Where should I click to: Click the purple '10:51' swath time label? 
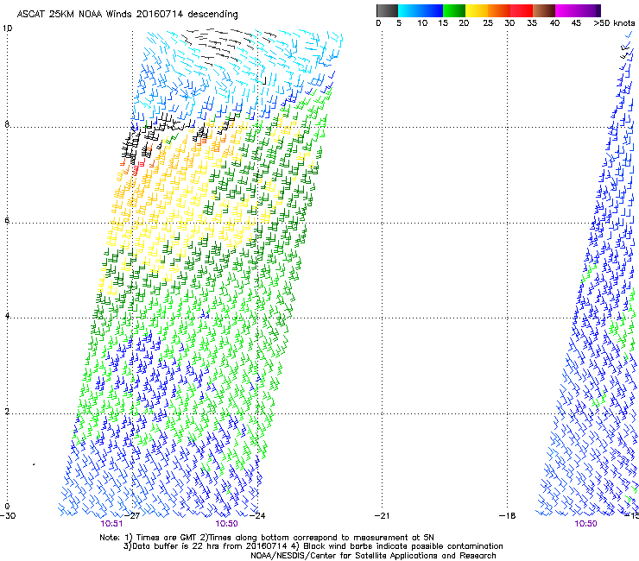pos(111,524)
